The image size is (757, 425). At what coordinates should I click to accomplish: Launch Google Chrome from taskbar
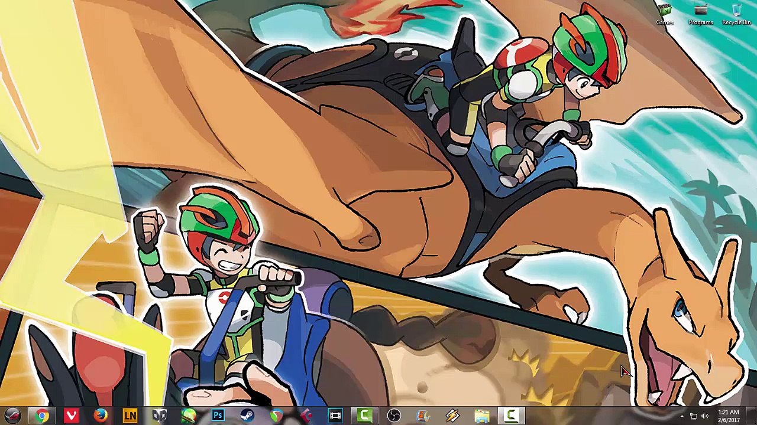pos(42,416)
